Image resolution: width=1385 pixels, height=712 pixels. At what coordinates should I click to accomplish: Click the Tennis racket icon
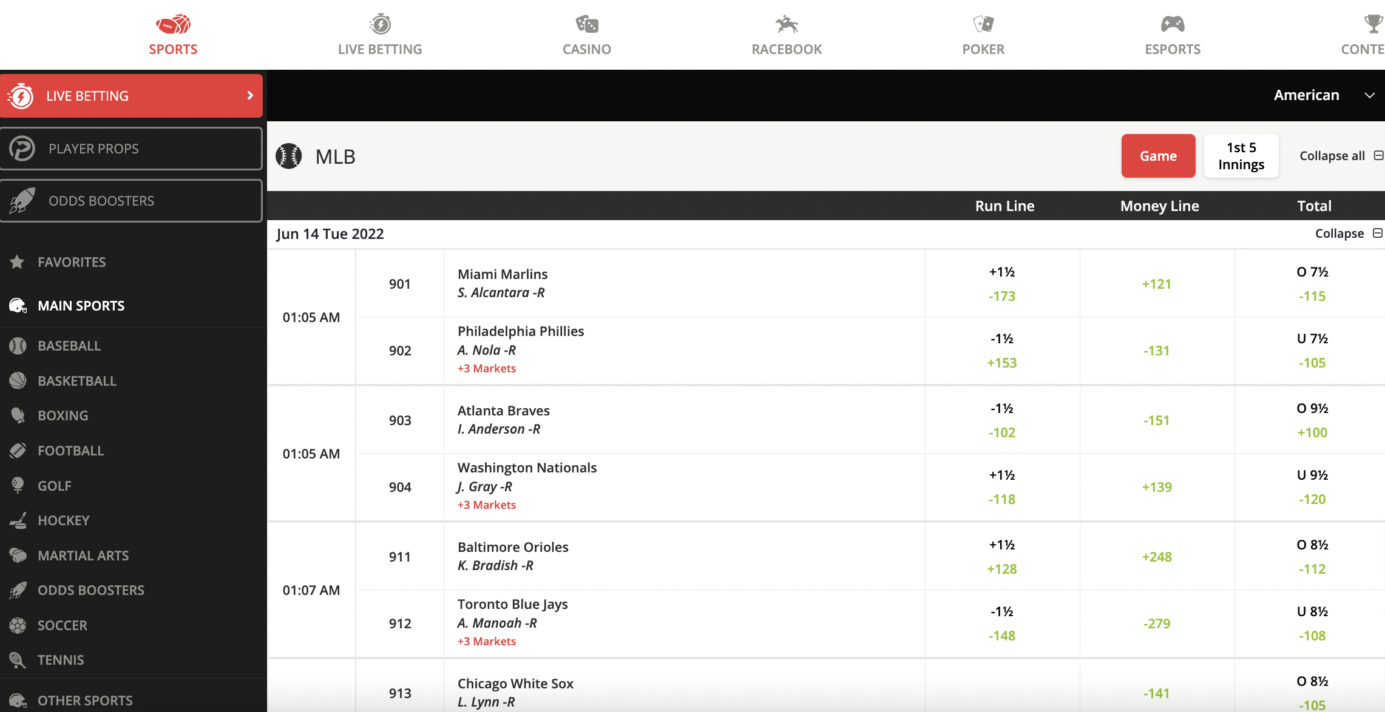pyautogui.click(x=18, y=660)
